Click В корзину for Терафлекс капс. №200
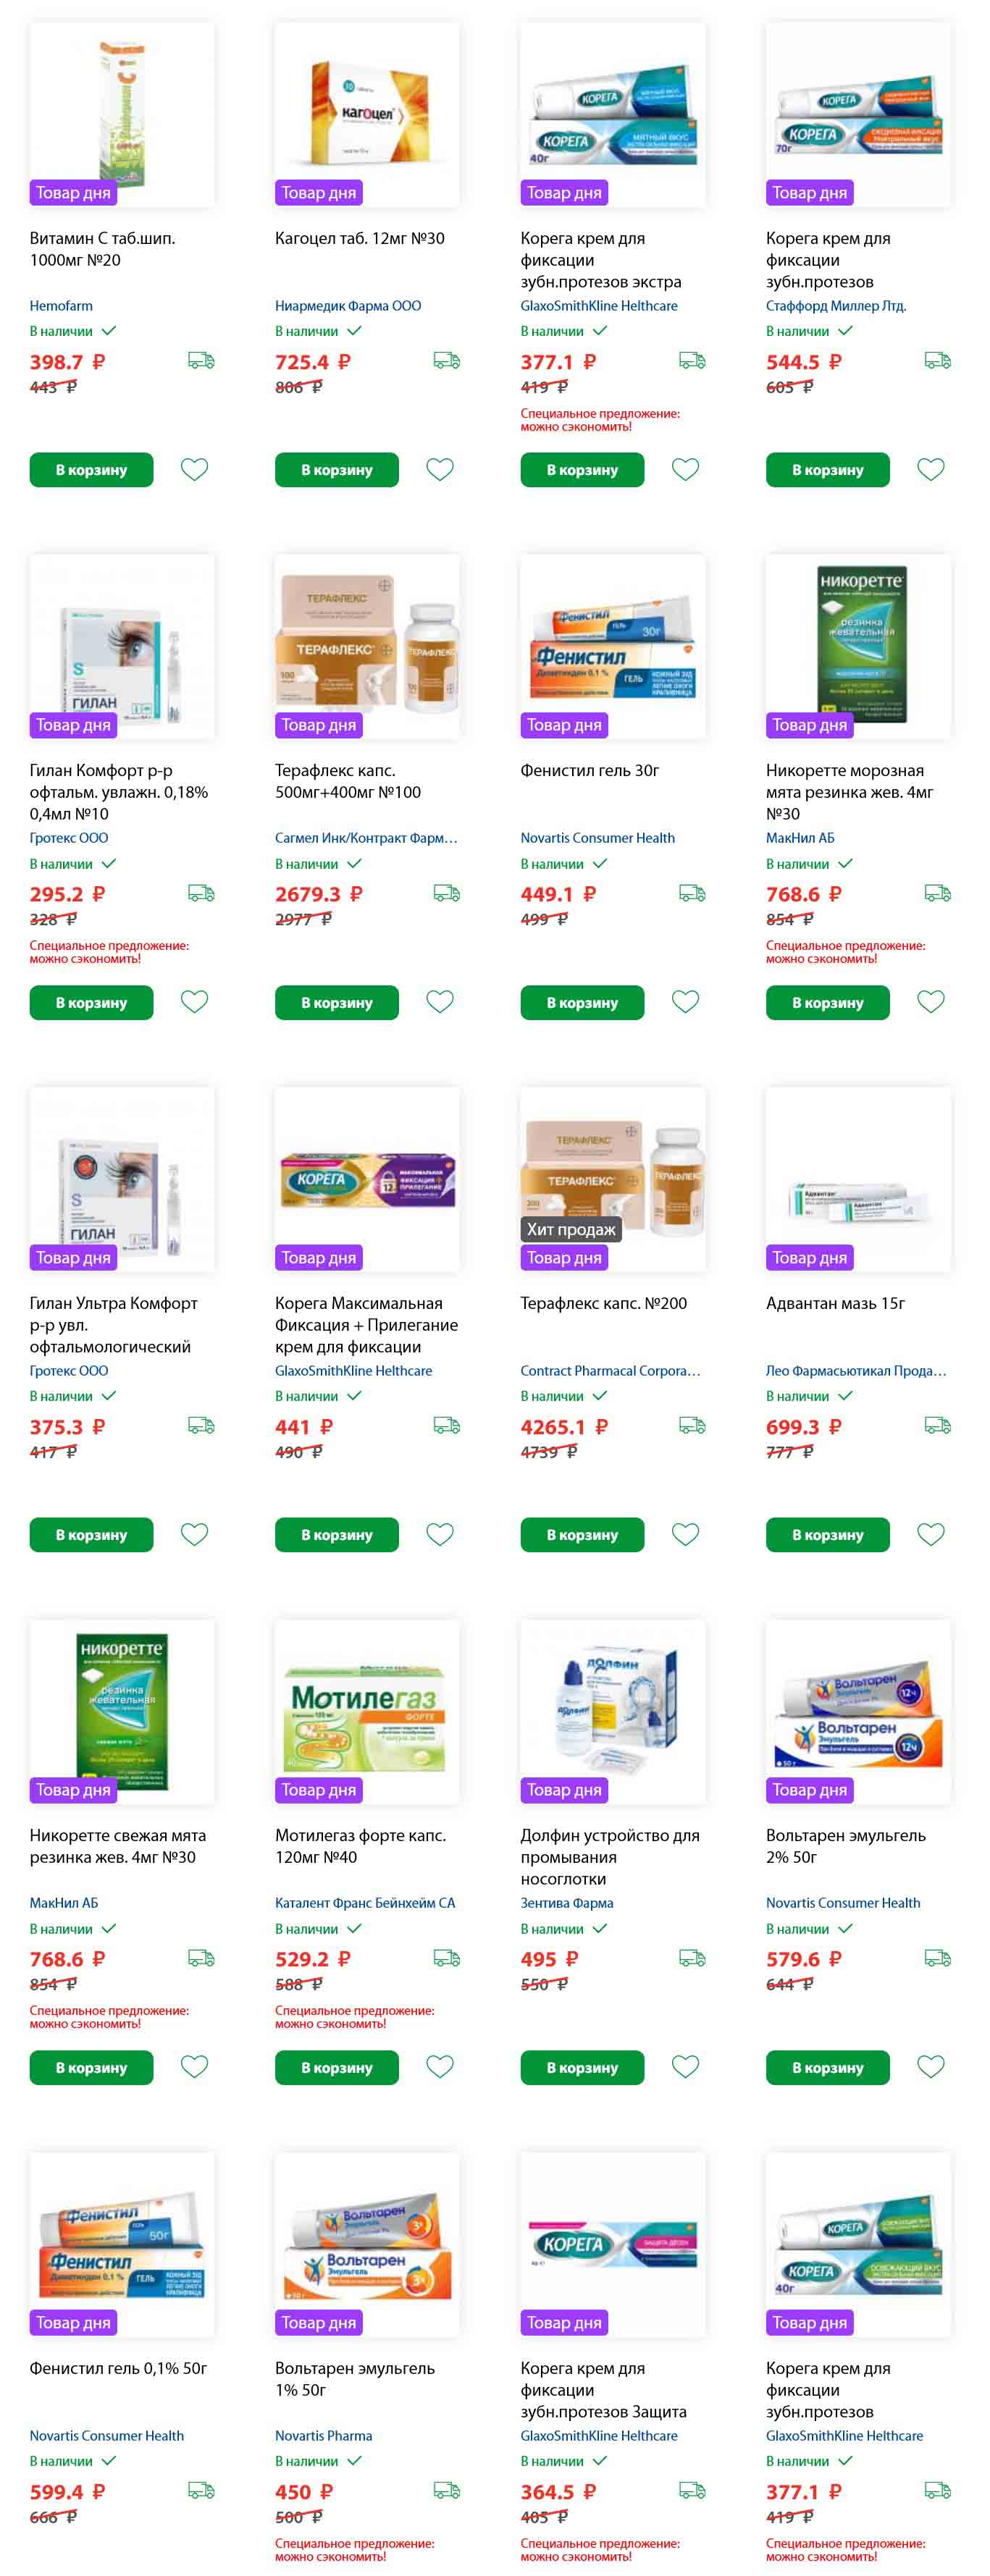The width and height of the screenshot is (990, 2576). [582, 1534]
